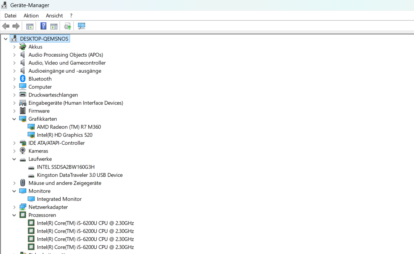The image size is (414, 254).
Task: Scan for hardware changes monitor icon
Action: click(x=81, y=26)
